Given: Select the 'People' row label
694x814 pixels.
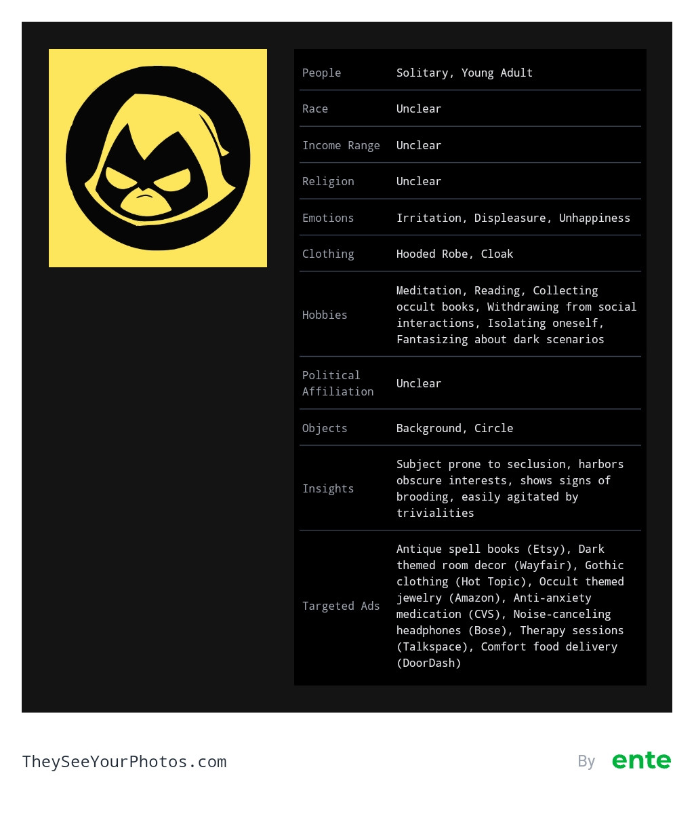Looking at the screenshot, I should click(x=321, y=73).
